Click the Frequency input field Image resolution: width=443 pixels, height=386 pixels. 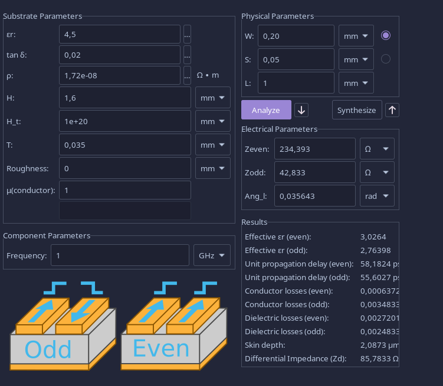tap(120, 255)
